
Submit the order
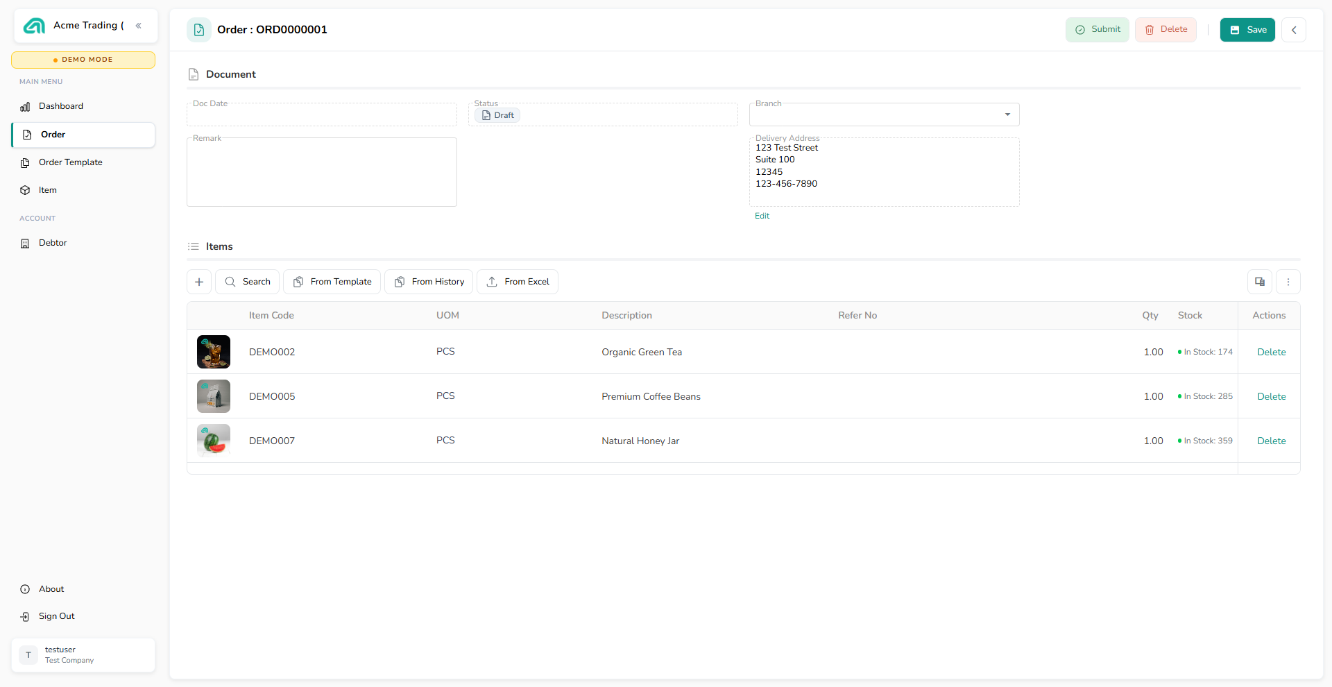point(1098,30)
